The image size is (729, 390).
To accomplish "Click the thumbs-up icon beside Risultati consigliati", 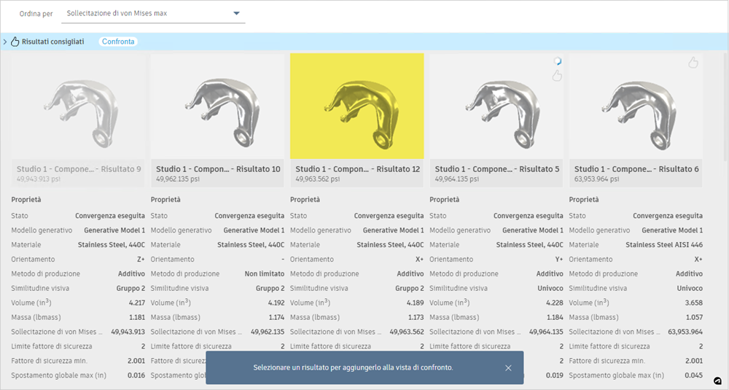I will [x=15, y=42].
